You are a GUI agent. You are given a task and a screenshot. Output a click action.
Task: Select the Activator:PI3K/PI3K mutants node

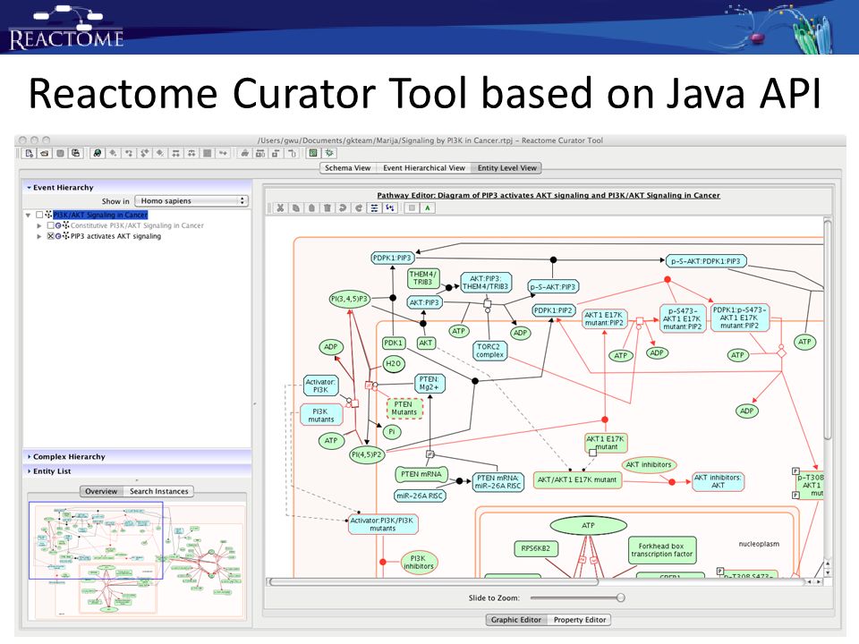point(382,524)
